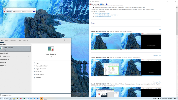
Task: Choose Open file location
Action: click(41, 69)
